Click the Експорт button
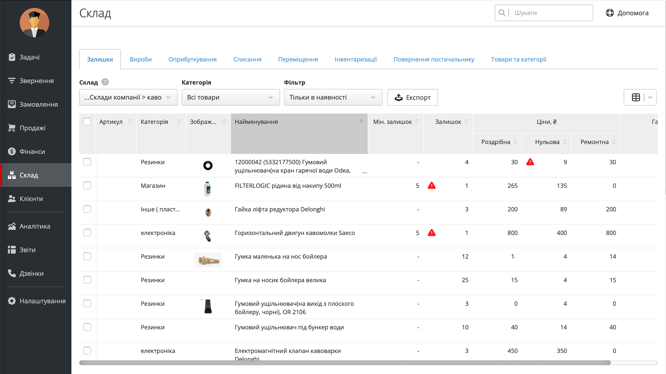 click(413, 97)
